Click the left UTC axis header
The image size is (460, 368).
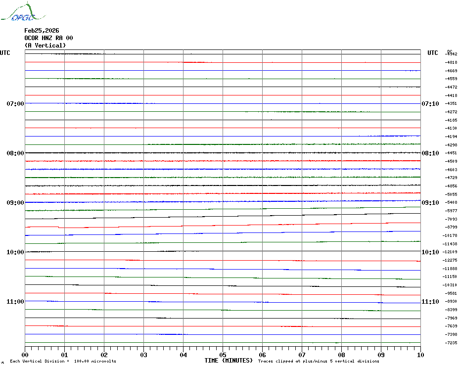coord(5,53)
